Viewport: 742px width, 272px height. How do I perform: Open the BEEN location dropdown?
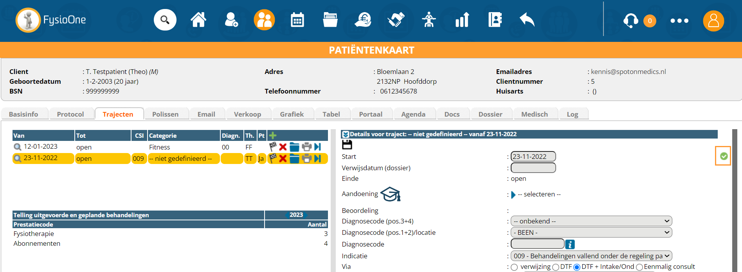pos(591,232)
